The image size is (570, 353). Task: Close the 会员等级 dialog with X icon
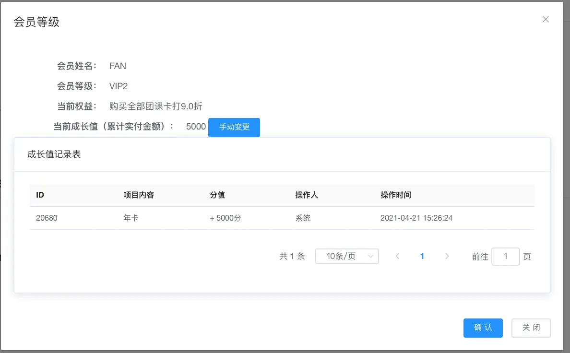(x=545, y=20)
